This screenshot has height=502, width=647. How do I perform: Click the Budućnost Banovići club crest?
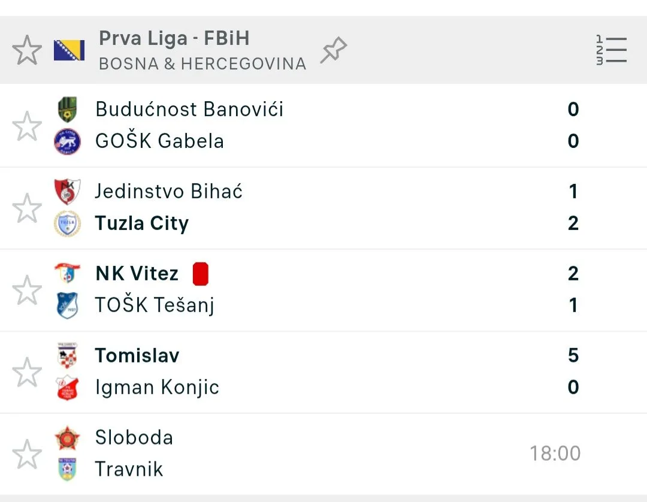pyautogui.click(x=67, y=110)
